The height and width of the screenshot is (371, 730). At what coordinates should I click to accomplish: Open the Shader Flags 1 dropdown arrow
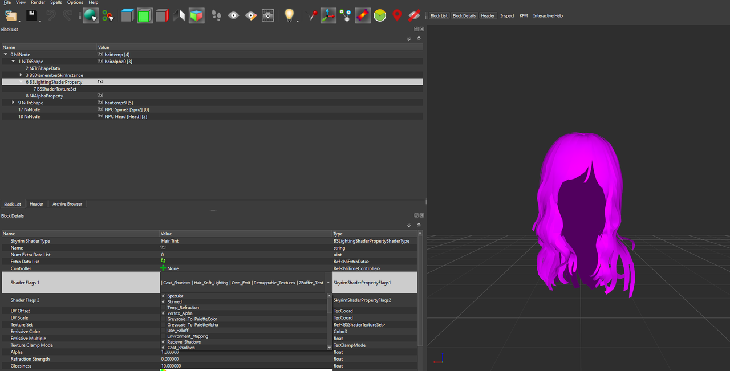(328, 283)
